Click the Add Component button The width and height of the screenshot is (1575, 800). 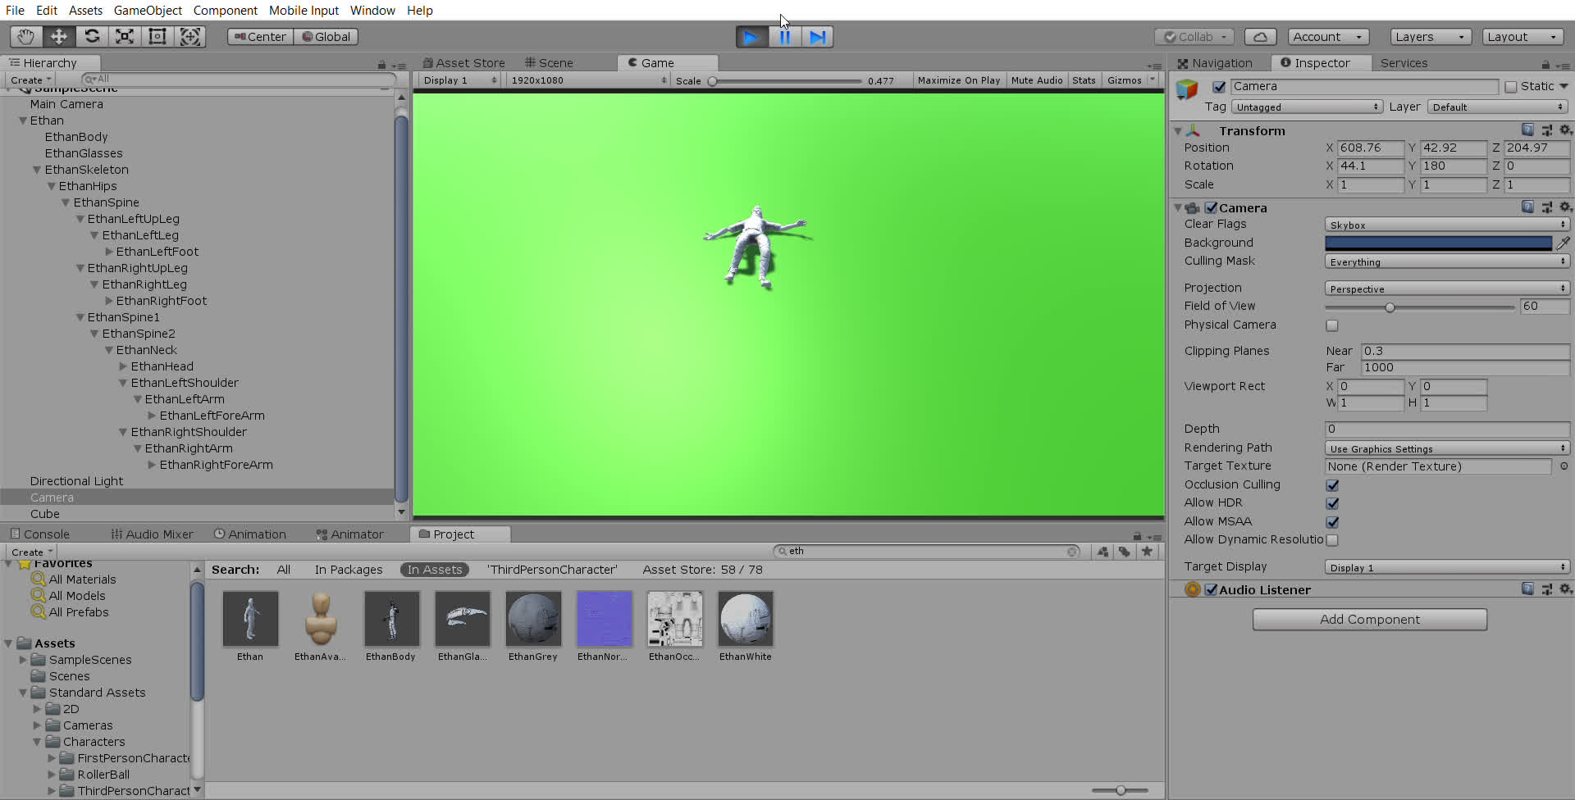(x=1369, y=620)
